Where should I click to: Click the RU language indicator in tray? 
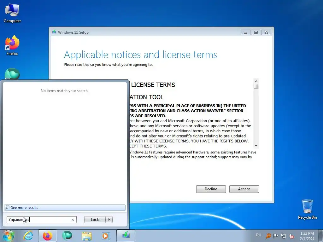click(x=259, y=235)
